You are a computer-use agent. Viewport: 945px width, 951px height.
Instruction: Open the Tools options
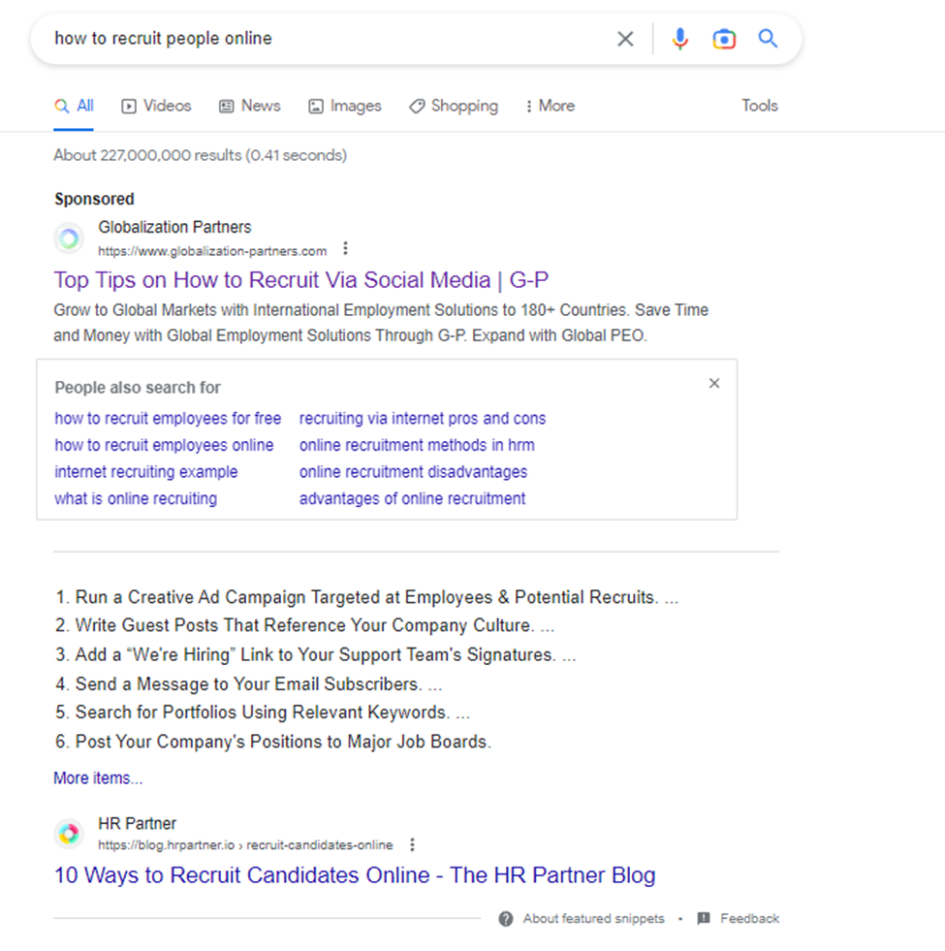[760, 106]
